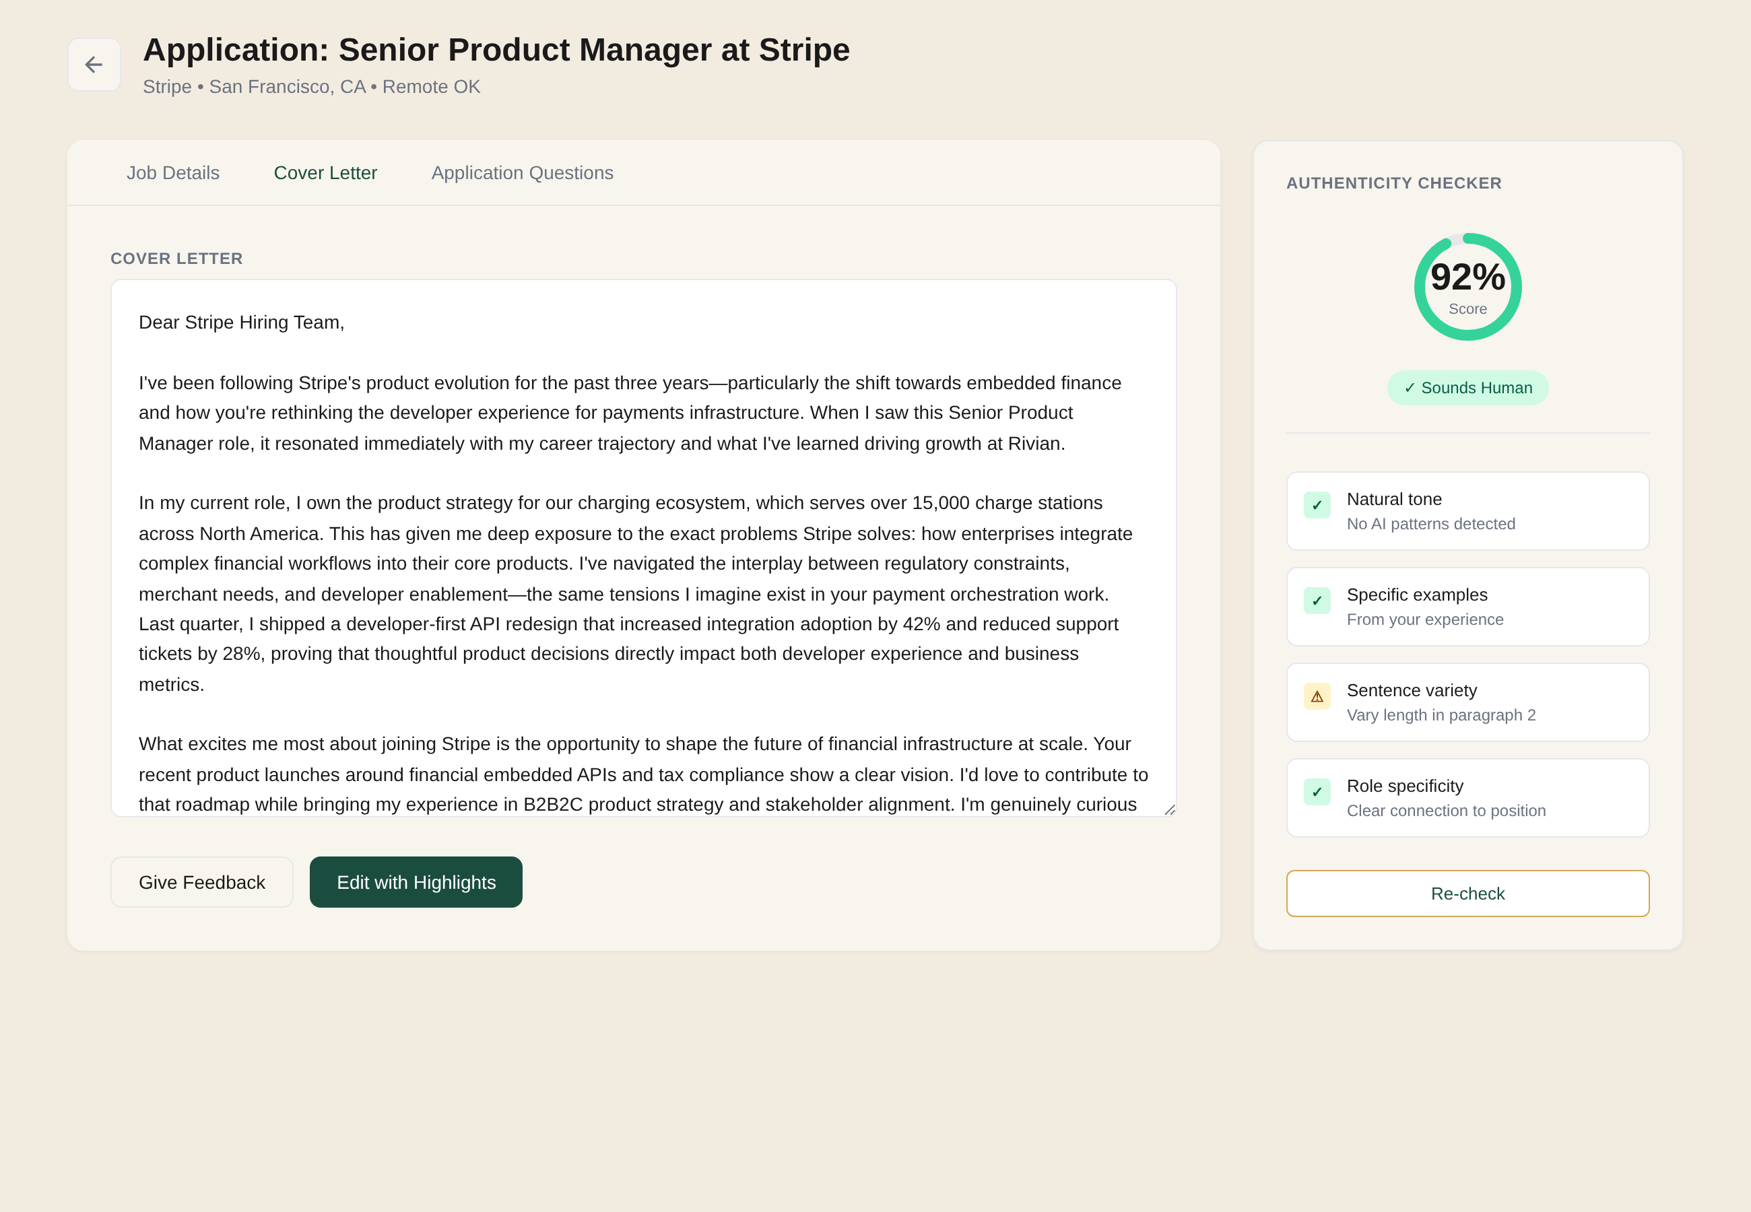
Task: Open the Job Details tab
Action: [x=173, y=173]
